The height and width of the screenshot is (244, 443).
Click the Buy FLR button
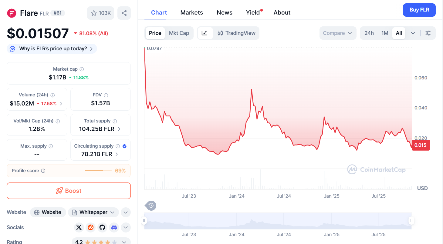tap(419, 10)
